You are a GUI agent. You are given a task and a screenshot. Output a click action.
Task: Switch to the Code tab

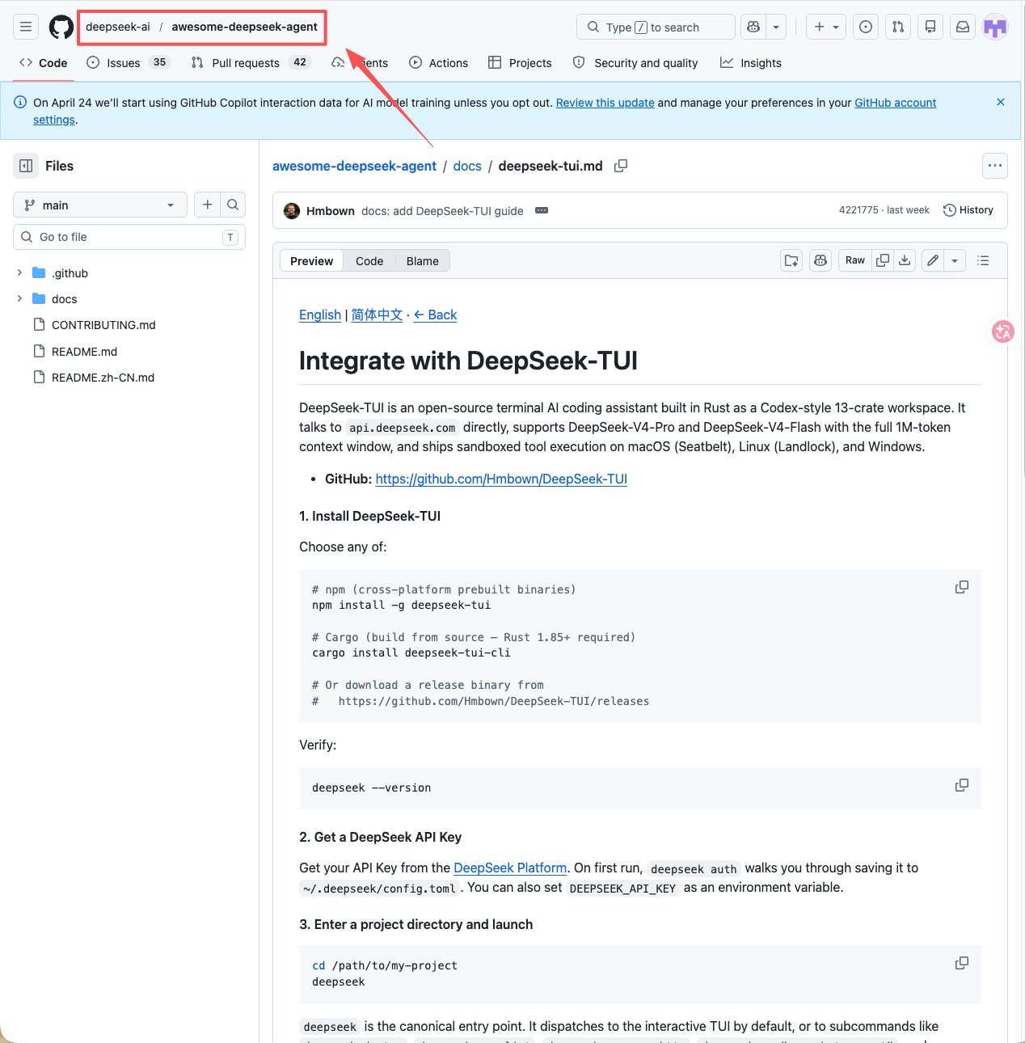(x=44, y=63)
